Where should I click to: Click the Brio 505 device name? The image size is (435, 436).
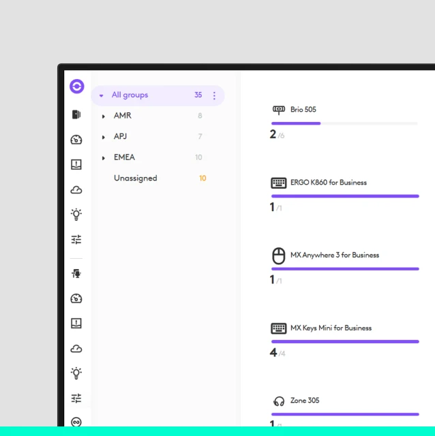point(303,110)
